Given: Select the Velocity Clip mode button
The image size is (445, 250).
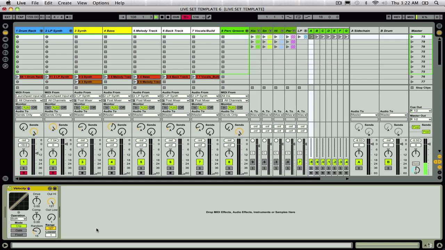Looking at the screenshot, I should pos(18,226).
